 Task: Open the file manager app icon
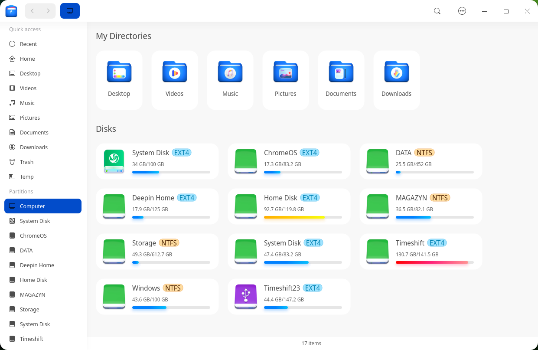(11, 11)
